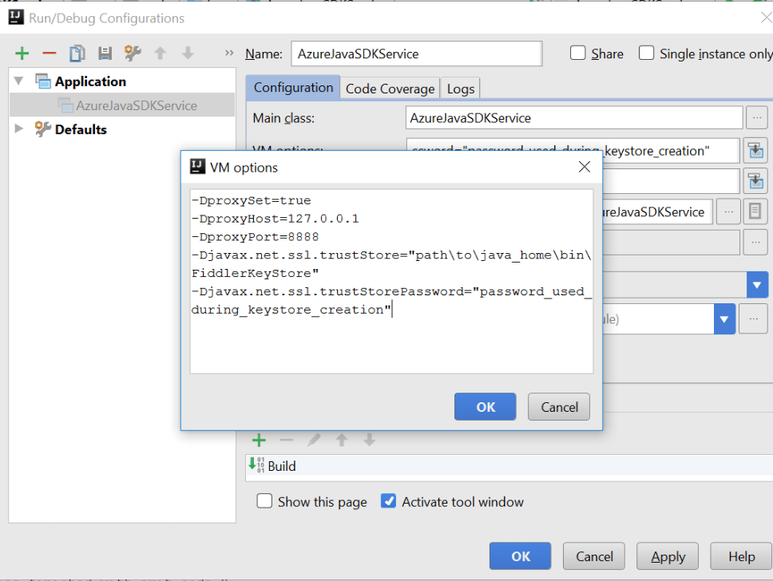Open the Logs tab
Viewport: 773px width, 581px height.
[x=460, y=88]
